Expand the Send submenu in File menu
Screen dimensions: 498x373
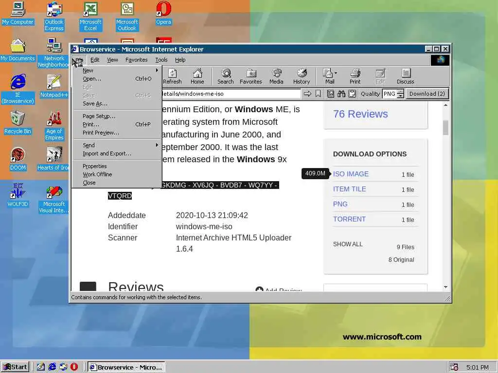(x=118, y=145)
